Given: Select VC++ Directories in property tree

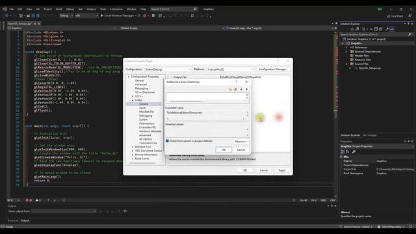Looking at the screenshot, I should (x=145, y=92).
